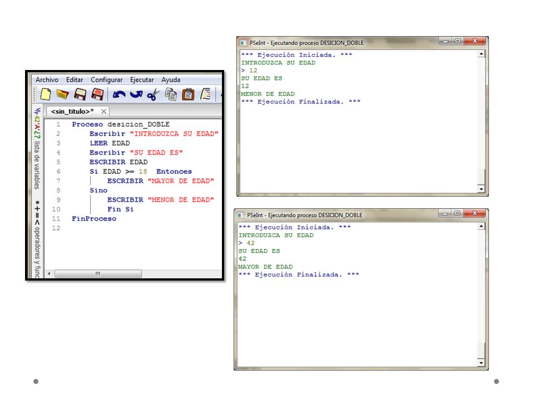Undo the last edit with the toolbar arrow

pyautogui.click(x=119, y=94)
